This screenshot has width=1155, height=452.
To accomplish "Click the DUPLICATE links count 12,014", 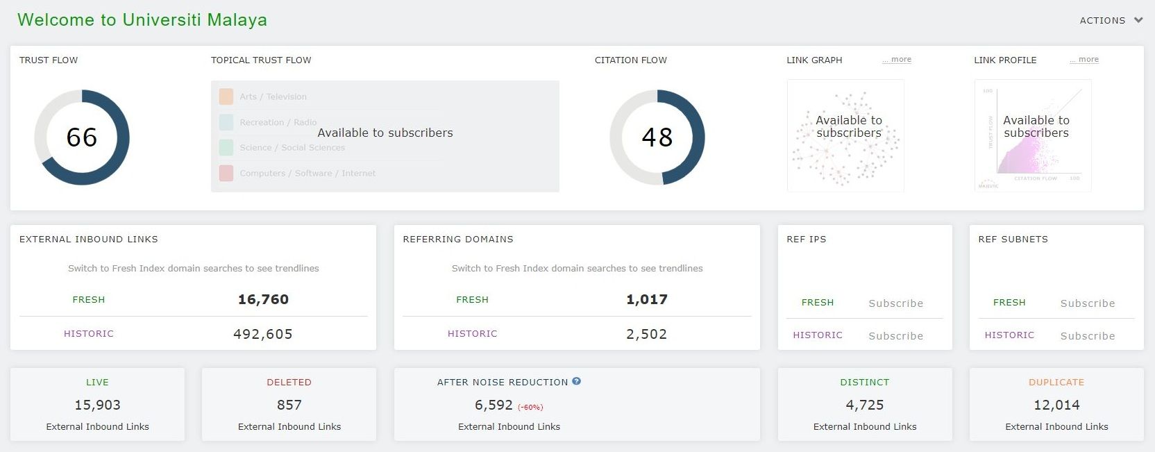I will pyautogui.click(x=1056, y=405).
